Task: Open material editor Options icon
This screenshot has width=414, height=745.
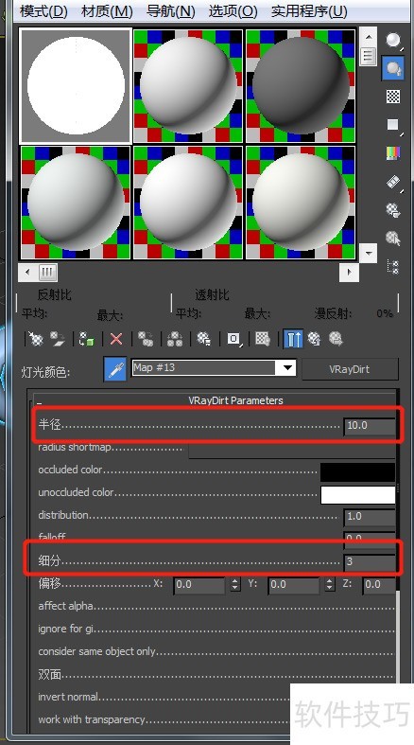Action: tap(393, 209)
